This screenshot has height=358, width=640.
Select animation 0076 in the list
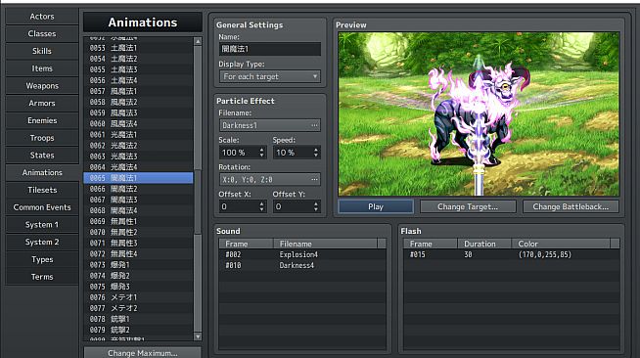pyautogui.click(x=138, y=297)
